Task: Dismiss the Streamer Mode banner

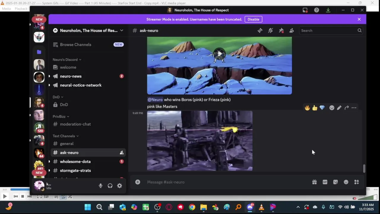Action: pyautogui.click(x=359, y=19)
